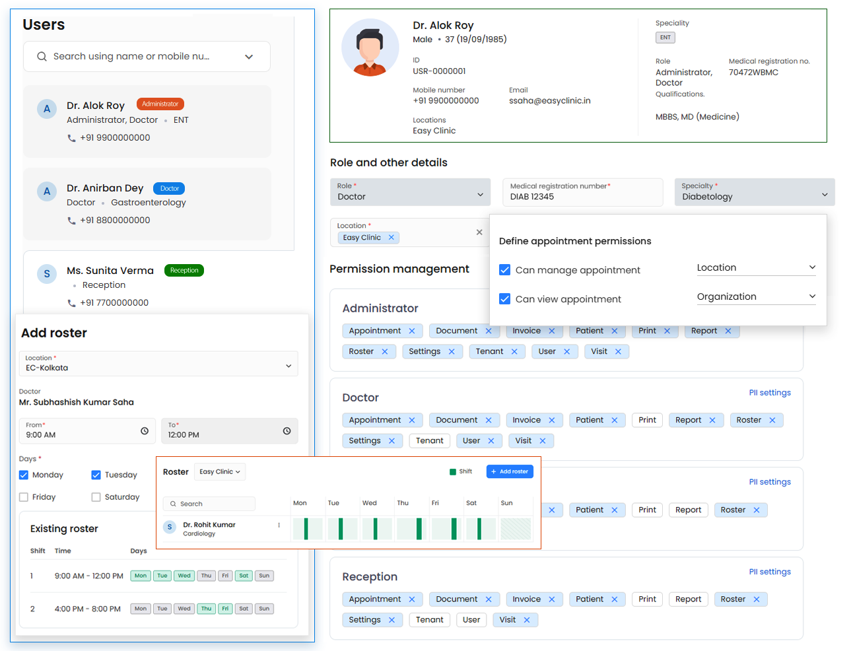Screen dimensions: 853x651
Task: Open Easy Clinic roster location dropdown
Action: tap(220, 472)
